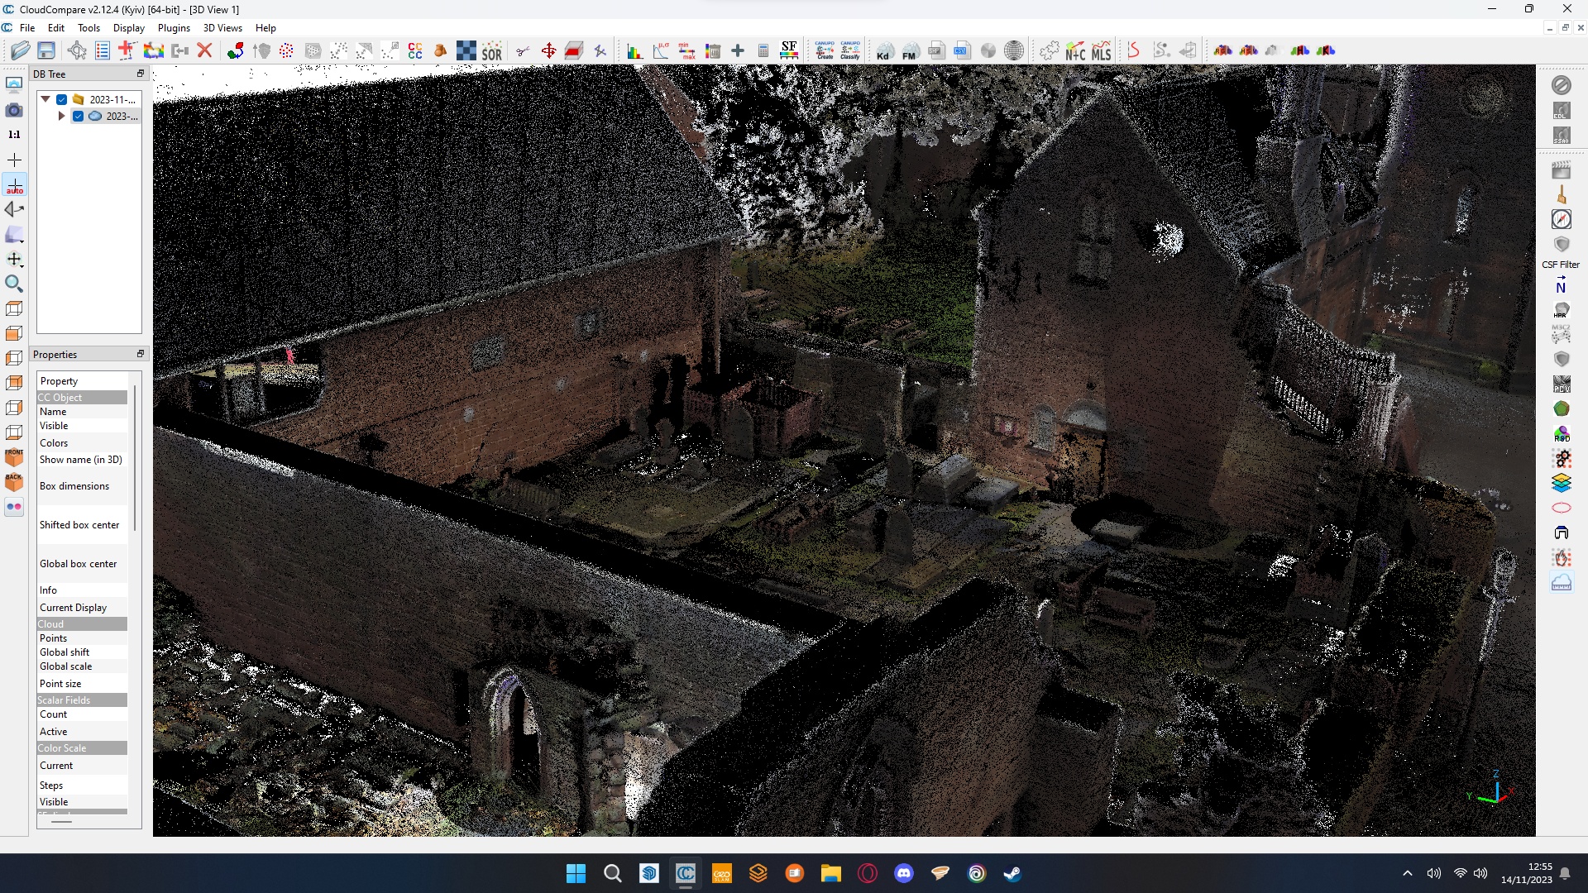
Task: Open the Translate/Rotate tool
Action: 548,51
